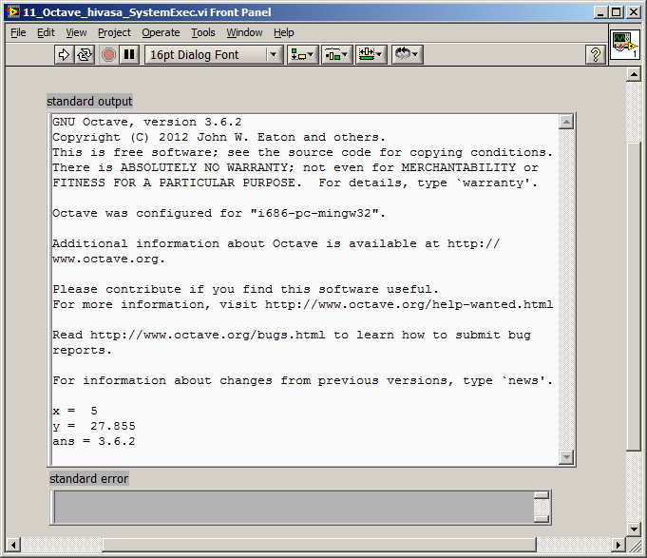Open the Help menu
This screenshot has width=647, height=558.
click(284, 32)
